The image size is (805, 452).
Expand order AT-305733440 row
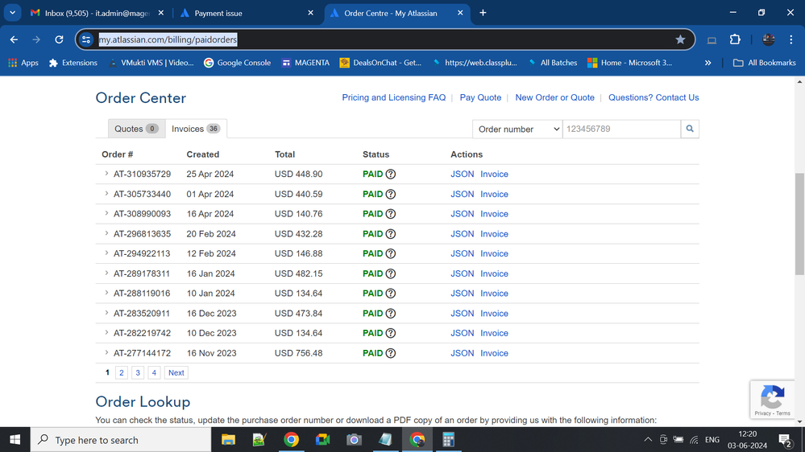[x=107, y=194]
